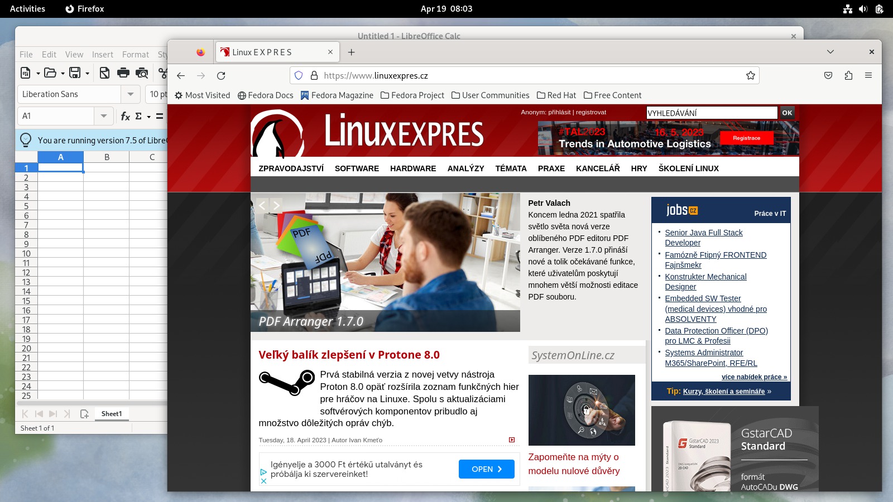Open the Insert menu in Calc

pyautogui.click(x=103, y=55)
